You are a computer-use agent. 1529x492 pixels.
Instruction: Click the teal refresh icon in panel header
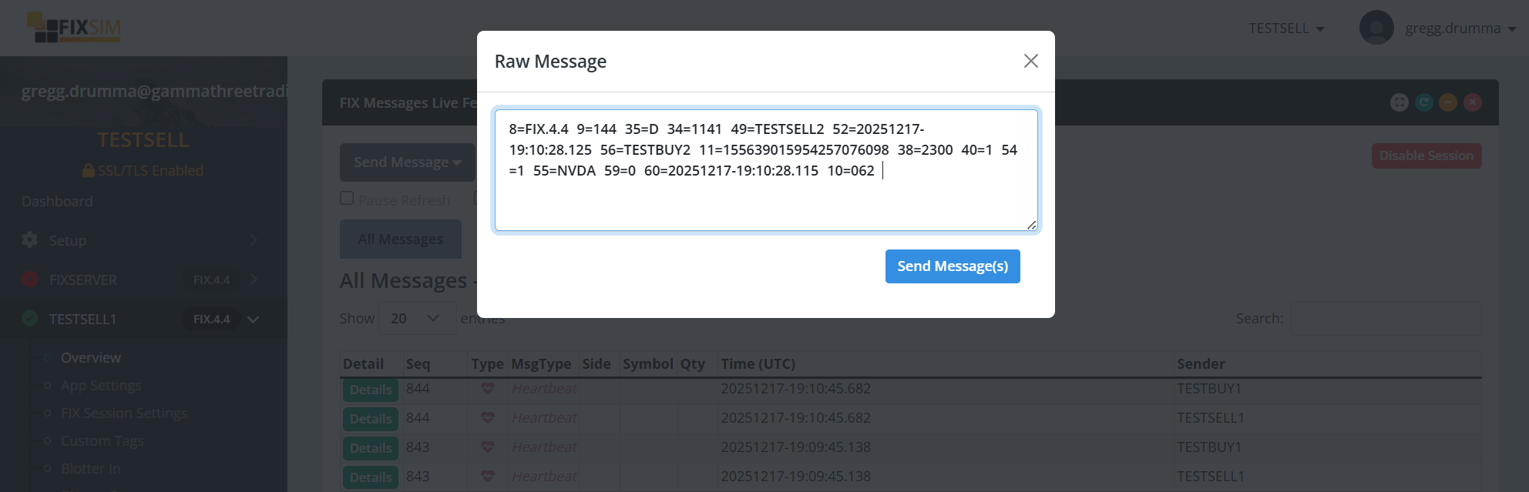1423,102
